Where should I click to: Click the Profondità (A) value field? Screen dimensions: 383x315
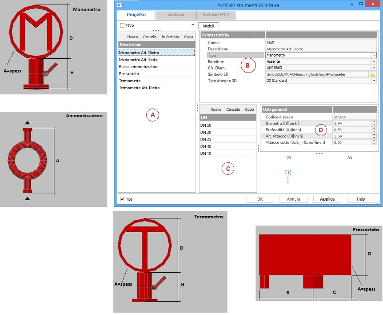click(352, 130)
